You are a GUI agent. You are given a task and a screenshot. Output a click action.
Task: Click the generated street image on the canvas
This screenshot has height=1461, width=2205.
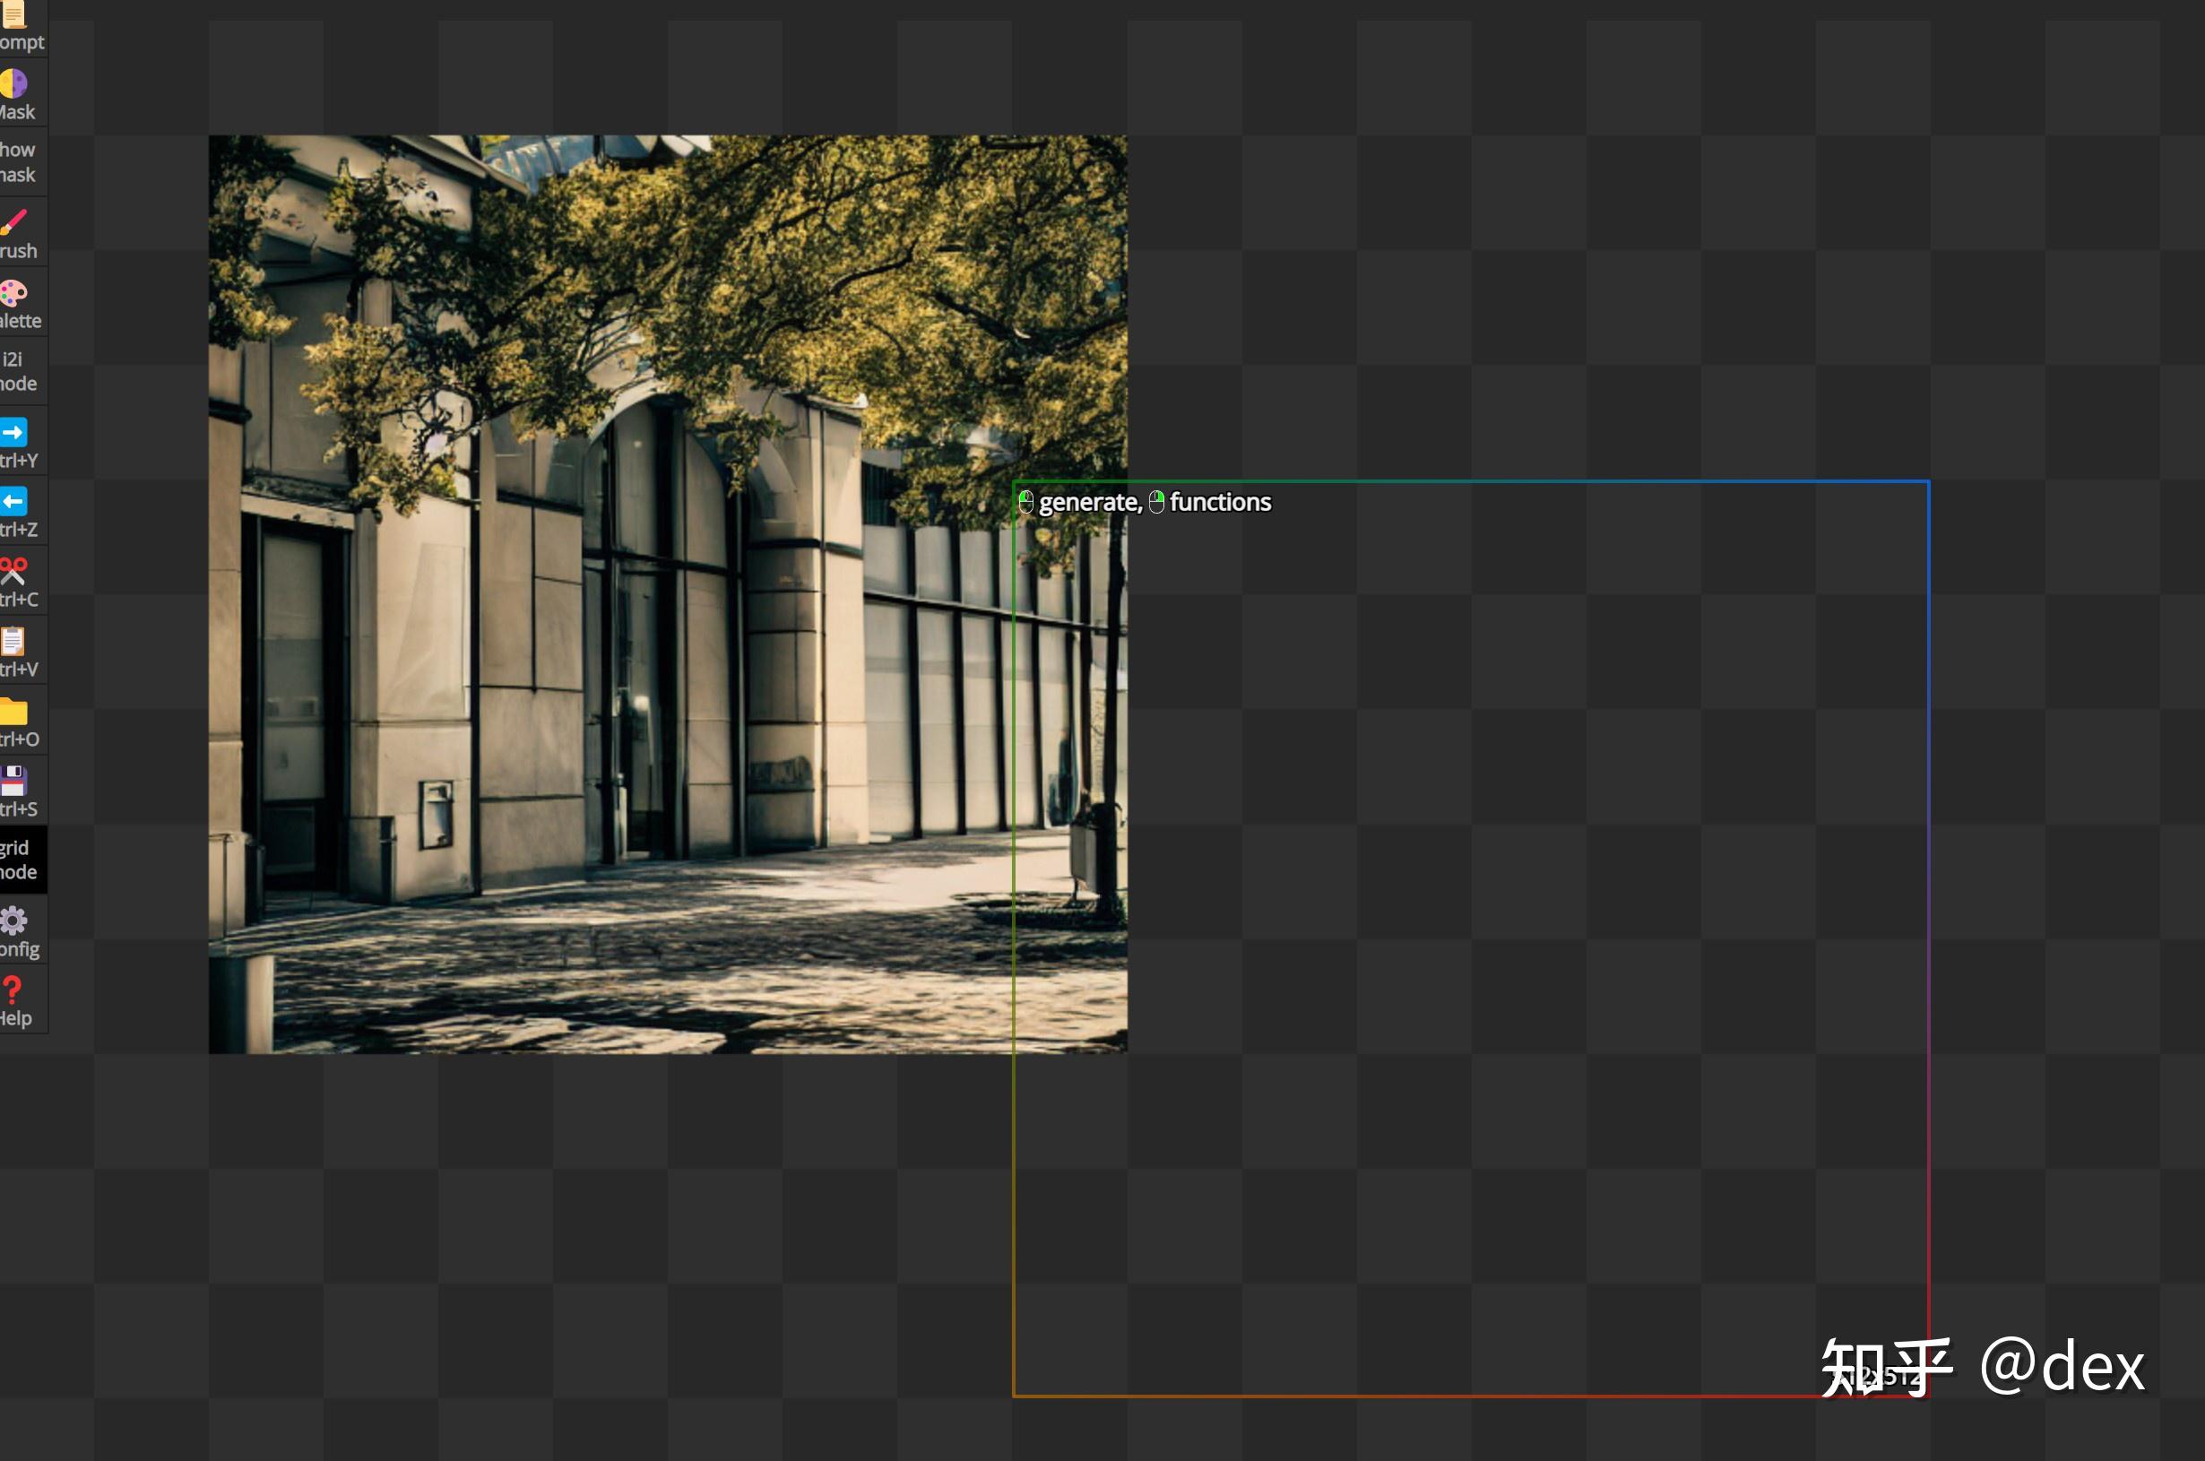[606, 596]
